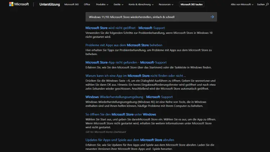Open 'Warum kann ich eine App im Microsoft Store' result
Viewport: 270px width, 152px height.
coord(135,76)
